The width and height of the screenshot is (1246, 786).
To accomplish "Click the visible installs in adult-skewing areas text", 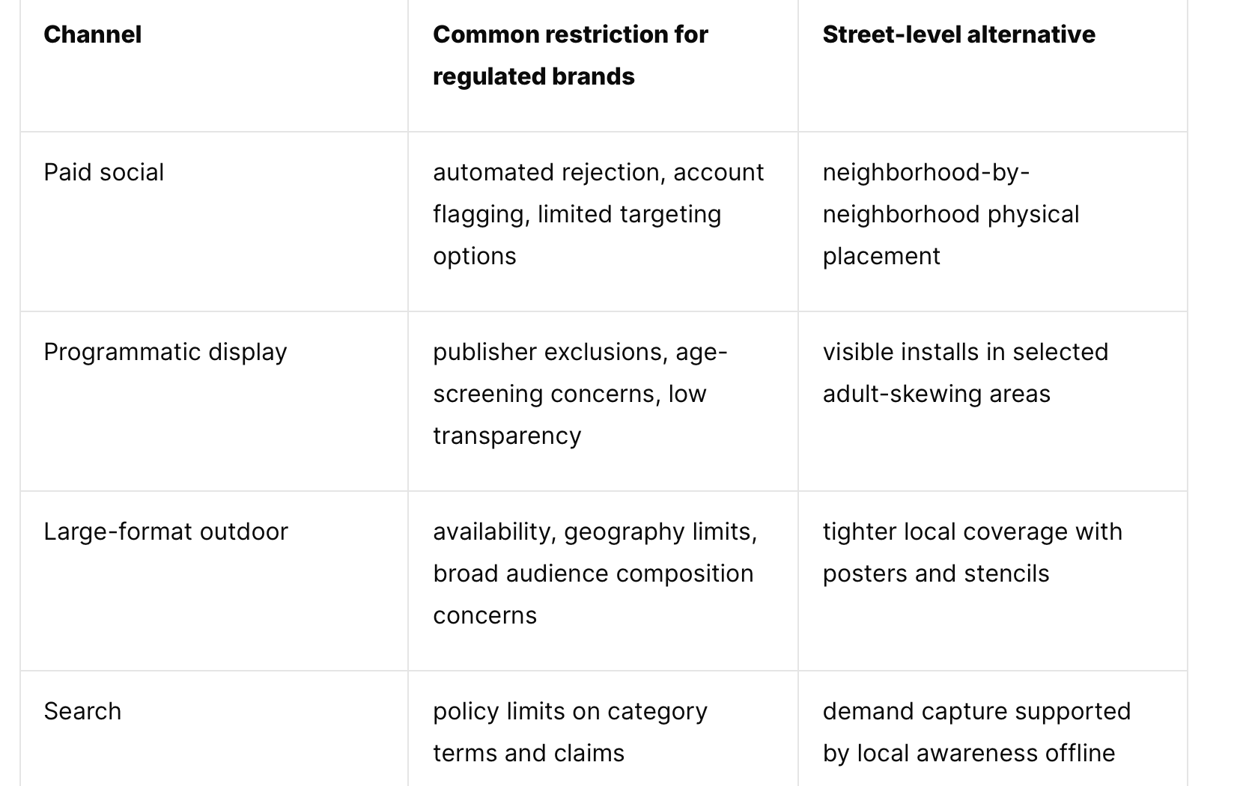I will [965, 373].
